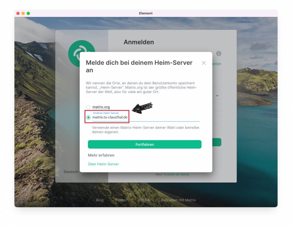Expand the dropdown chevron behind the dialog

[217, 95]
